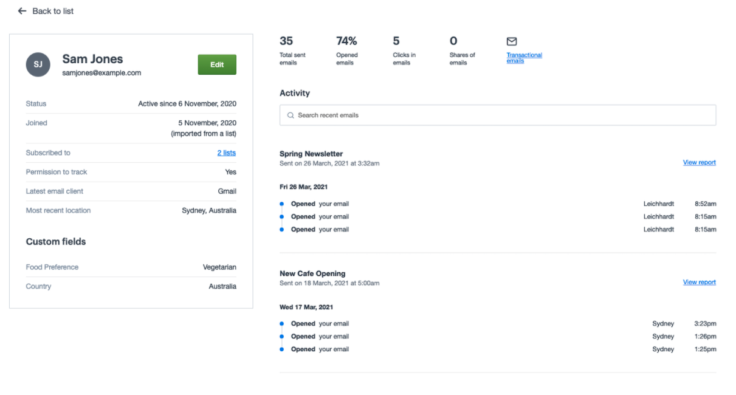View report for New Cafe Opening
Screen dimensions: 736x395
[x=699, y=283]
